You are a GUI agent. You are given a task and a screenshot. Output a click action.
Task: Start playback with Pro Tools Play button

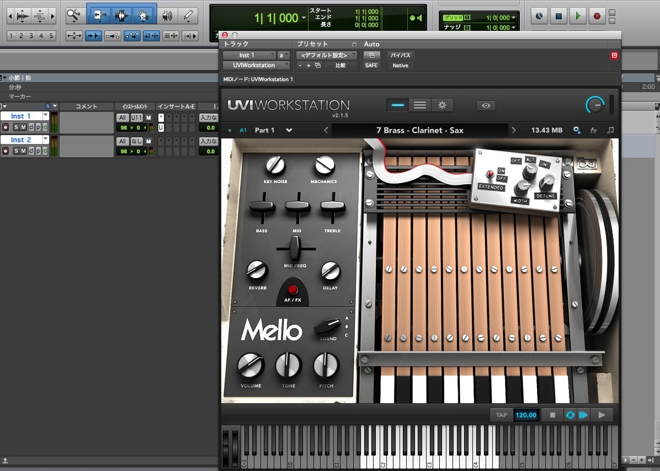pyautogui.click(x=578, y=16)
